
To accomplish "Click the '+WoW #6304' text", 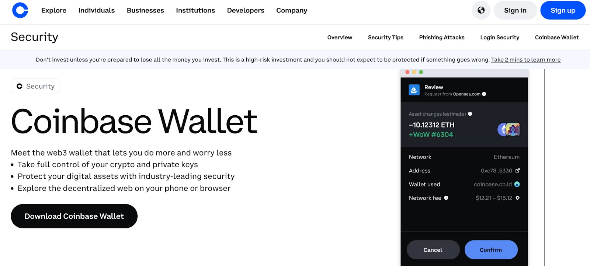I will (x=431, y=134).
